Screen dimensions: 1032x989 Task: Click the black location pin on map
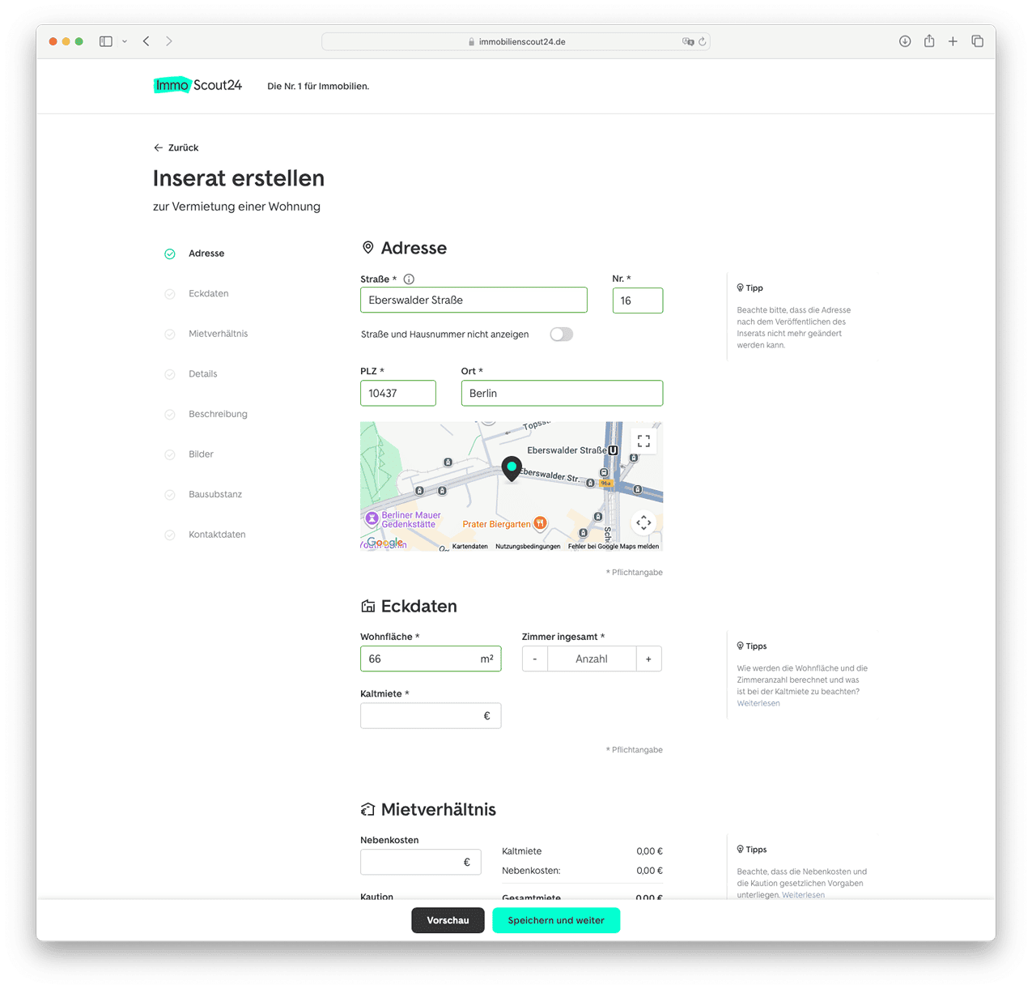click(512, 468)
